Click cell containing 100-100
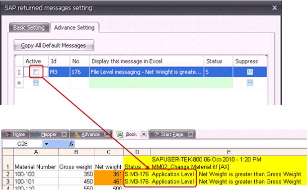Image resolution: width=308 pixels, height=190 pixels. point(36,174)
